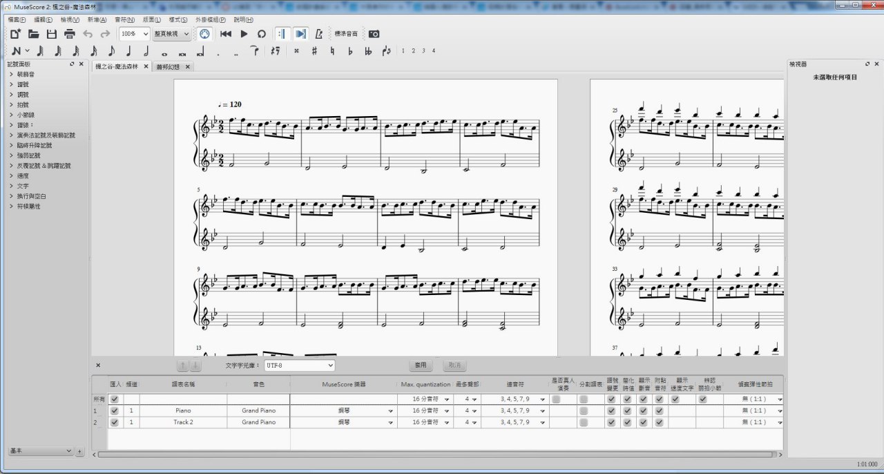This screenshot has height=474, width=884.
Task: Toggle the MIDI input icon
Action: pyautogui.click(x=204, y=34)
